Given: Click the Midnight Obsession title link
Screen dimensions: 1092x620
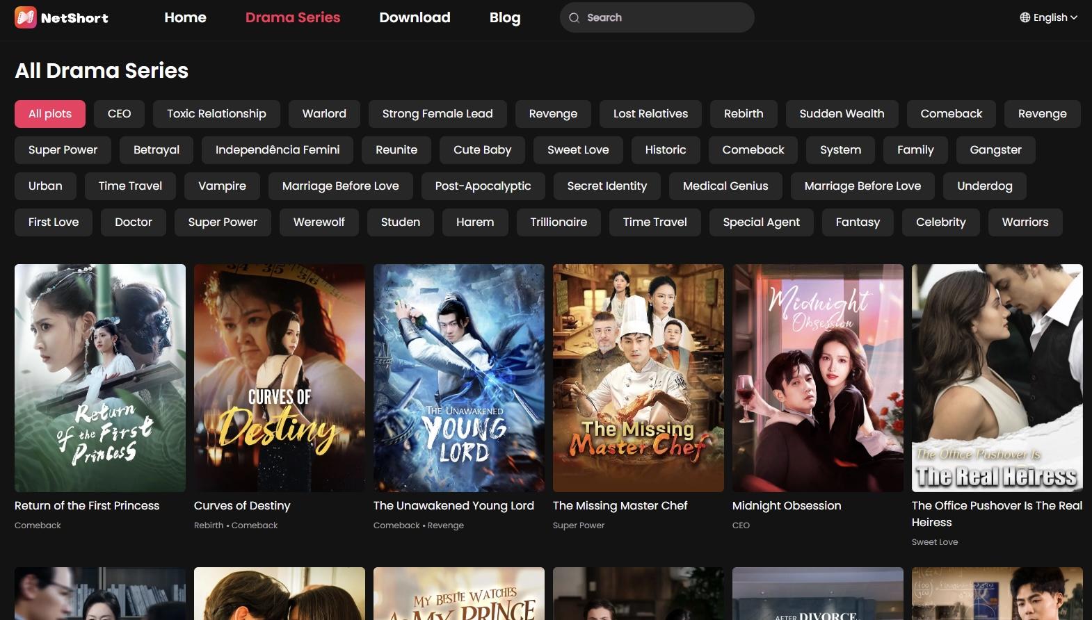Looking at the screenshot, I should click(x=787, y=506).
